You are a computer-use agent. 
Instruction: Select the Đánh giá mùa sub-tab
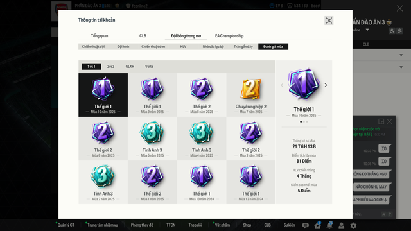tap(273, 47)
